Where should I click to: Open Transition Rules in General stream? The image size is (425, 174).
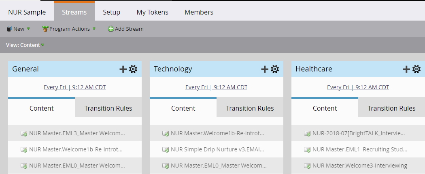(108, 108)
